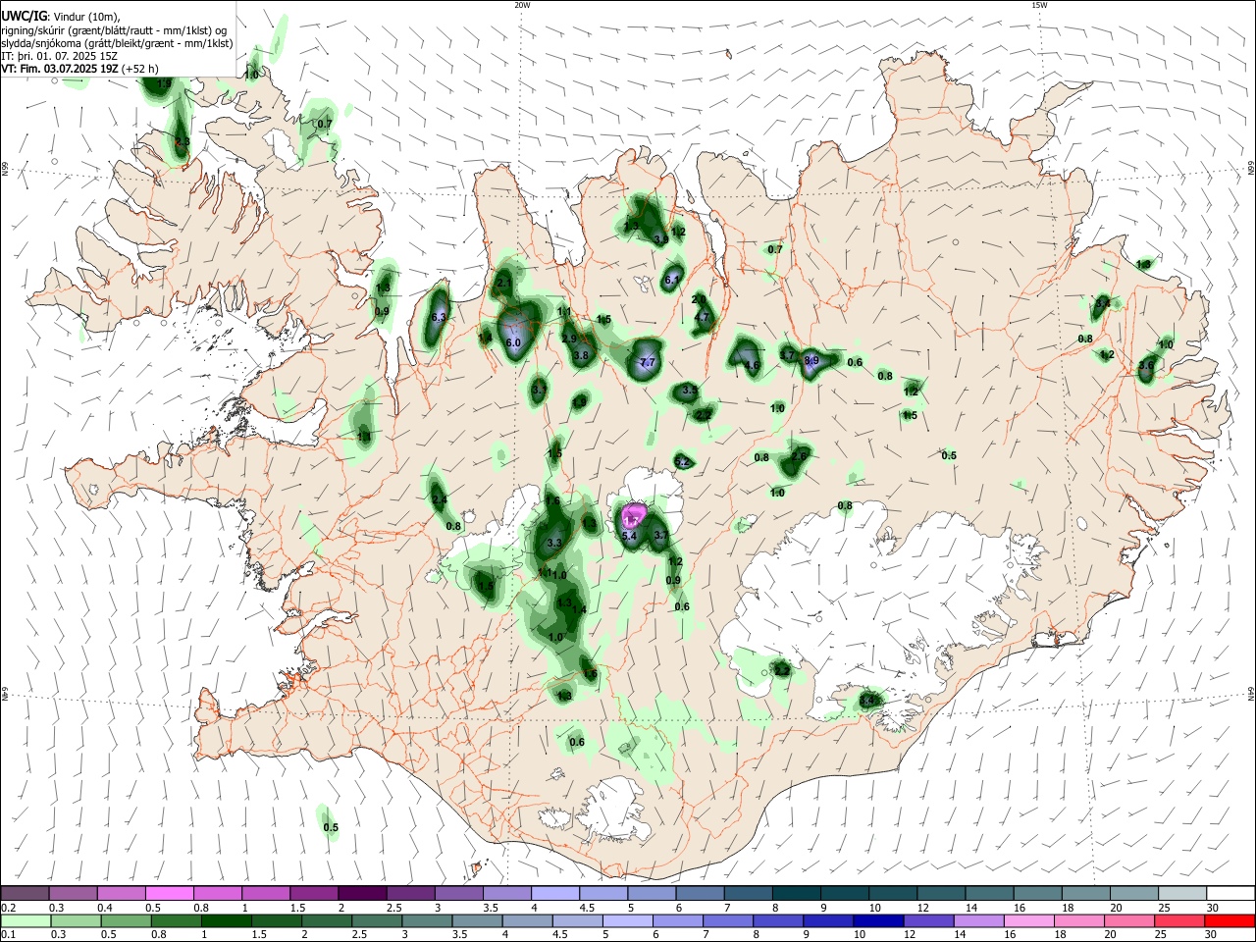
Task: Pick the dark purple 2 swatch in the snow legend row
Action: click(x=362, y=893)
